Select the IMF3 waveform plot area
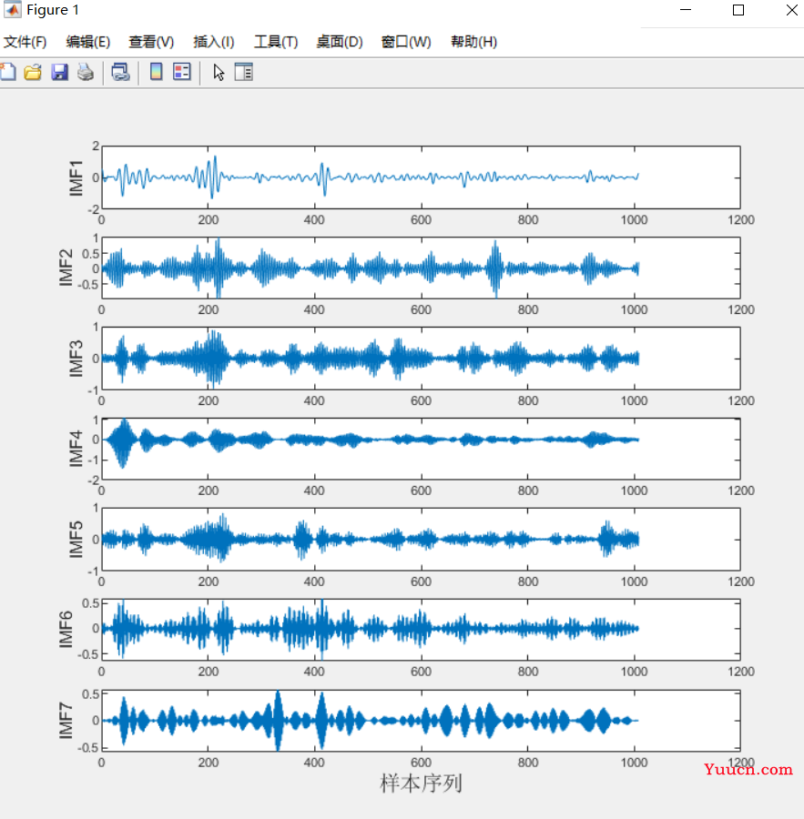Image resolution: width=804 pixels, height=819 pixels. [x=421, y=359]
